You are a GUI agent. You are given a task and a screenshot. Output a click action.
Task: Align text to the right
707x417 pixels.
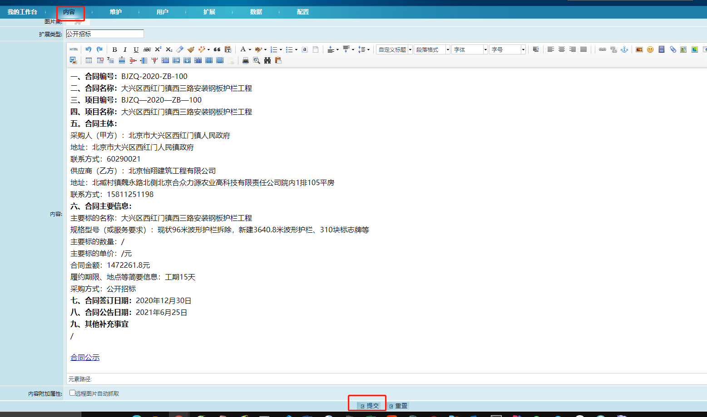tap(573, 49)
